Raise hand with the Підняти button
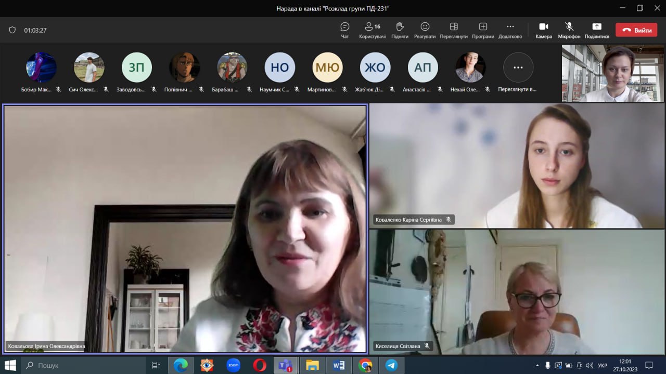666x374 pixels. point(400,30)
